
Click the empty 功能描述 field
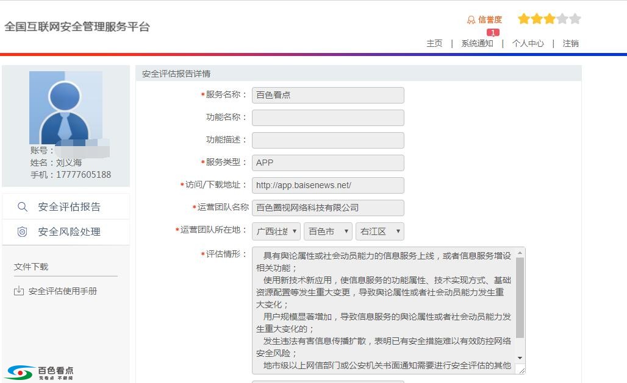(x=328, y=140)
